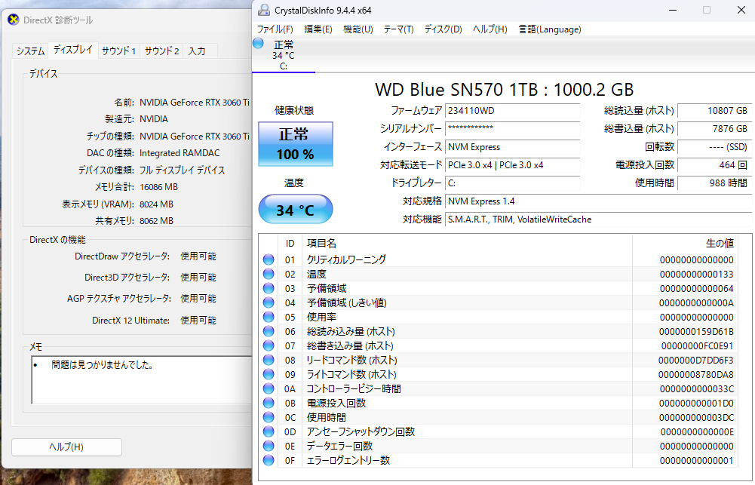Image resolution: width=755 pixels, height=485 pixels.
Task: Click status orb for 総読み込み量 (ホスト) row
Action: click(269, 331)
